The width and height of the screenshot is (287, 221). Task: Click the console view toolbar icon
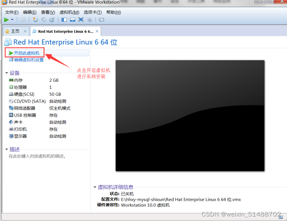(102, 20)
